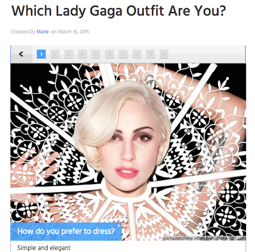Click the quiz title heading
255x252 pixels.
(x=119, y=11)
